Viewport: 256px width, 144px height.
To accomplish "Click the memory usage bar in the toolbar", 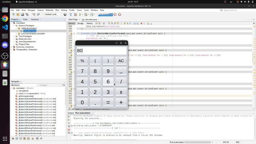I will (x=106, y=14).
